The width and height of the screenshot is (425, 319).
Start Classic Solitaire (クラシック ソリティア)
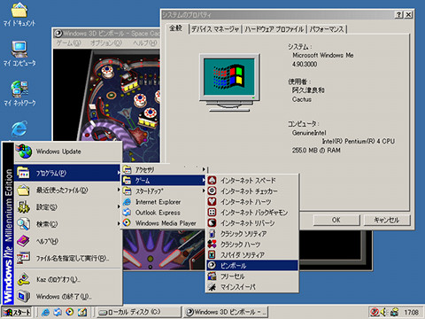(x=252, y=234)
